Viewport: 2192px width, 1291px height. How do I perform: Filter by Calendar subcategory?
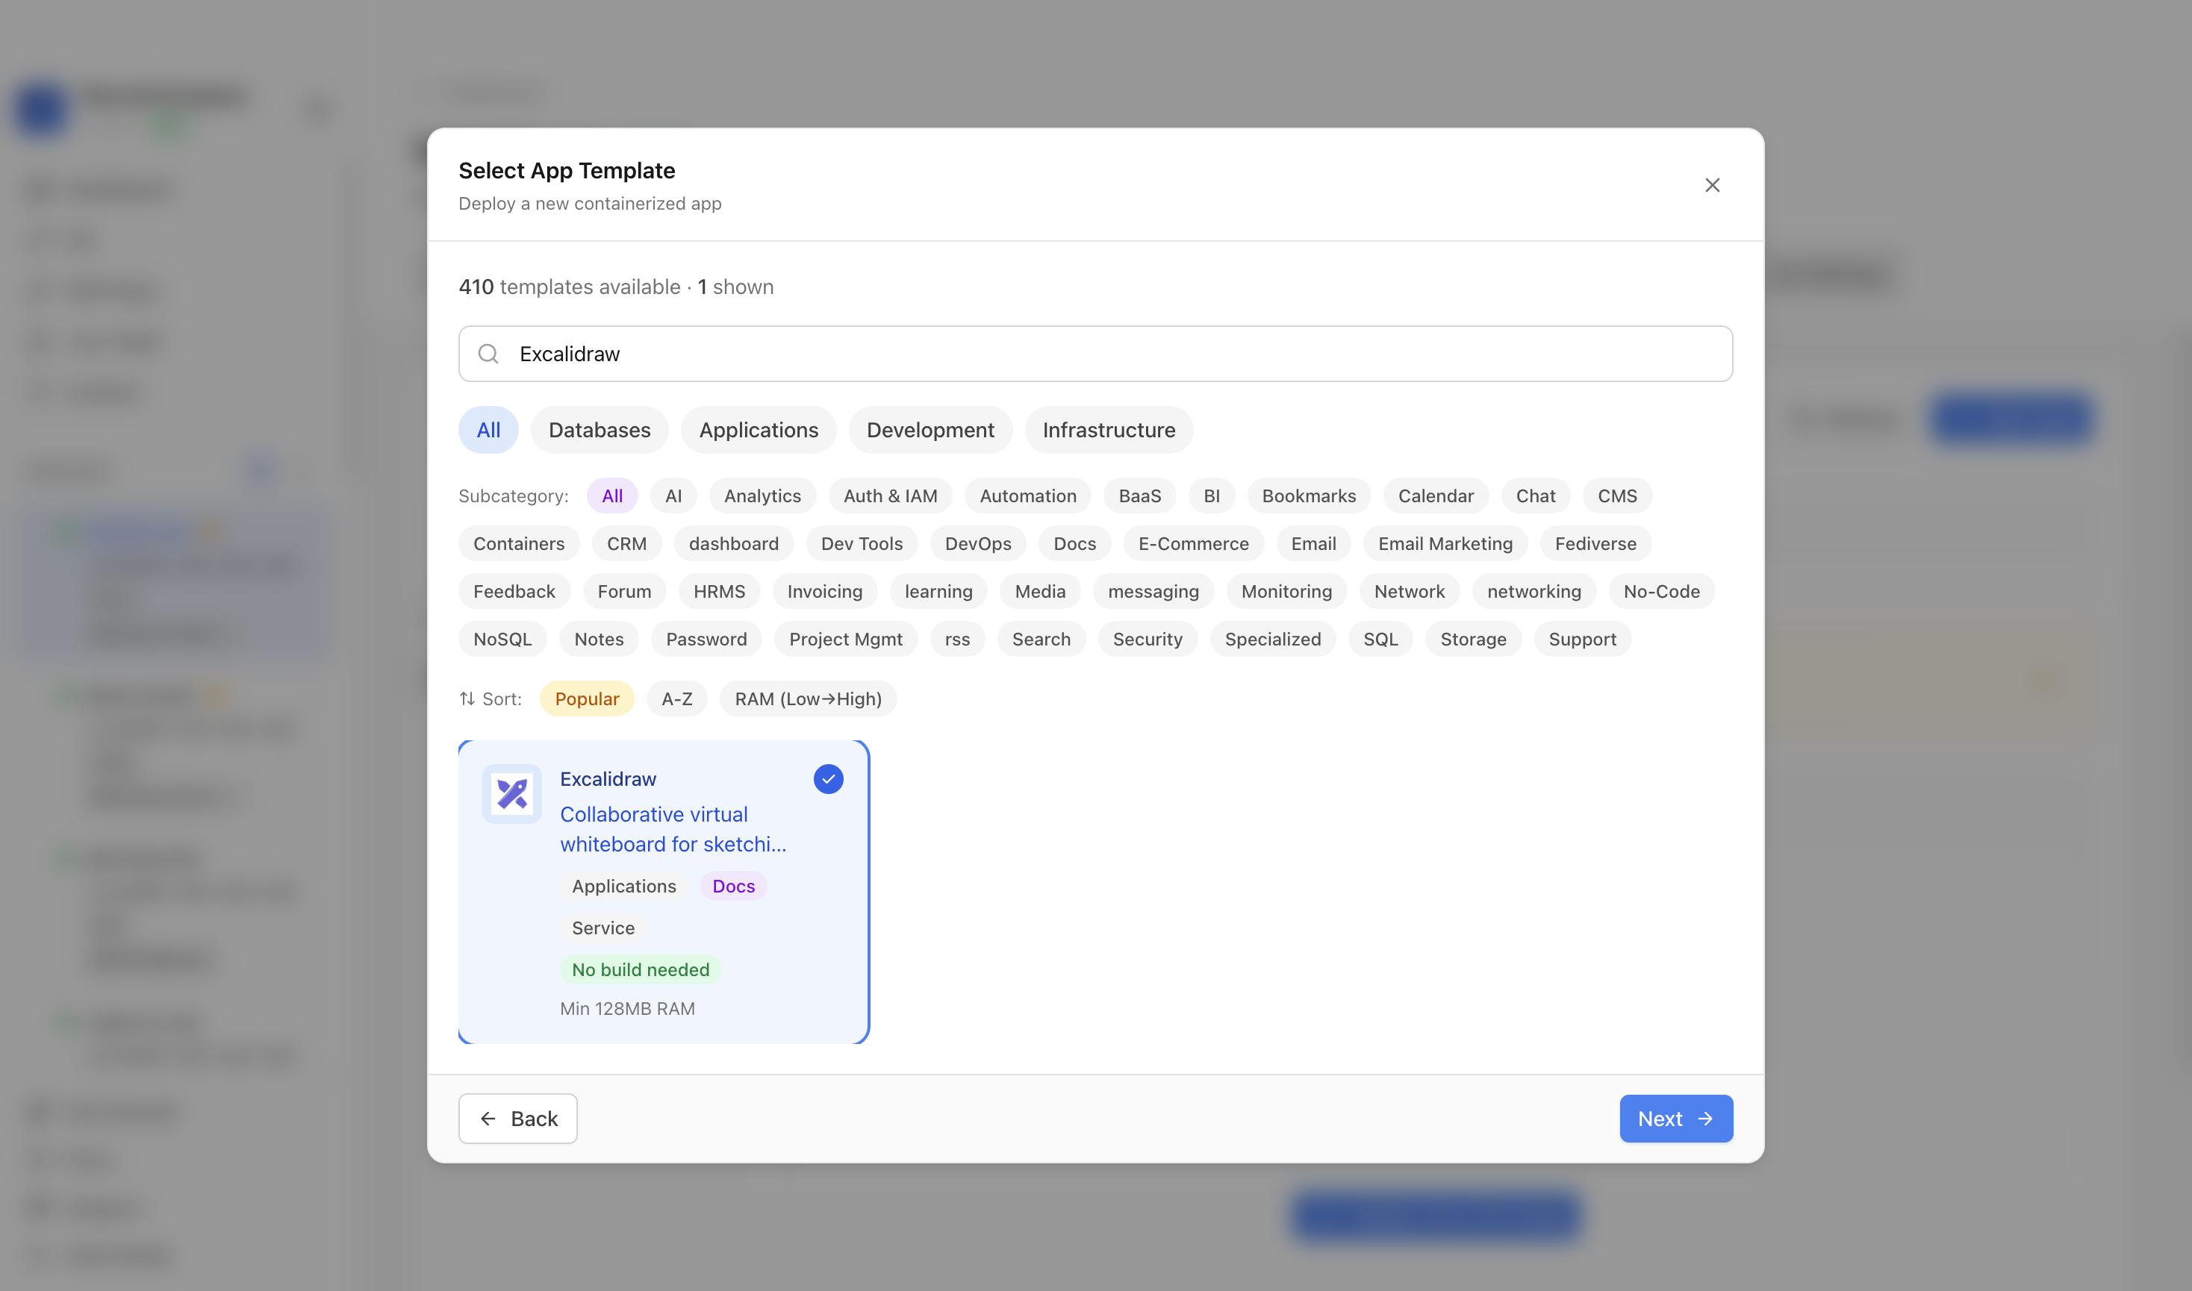point(1436,496)
